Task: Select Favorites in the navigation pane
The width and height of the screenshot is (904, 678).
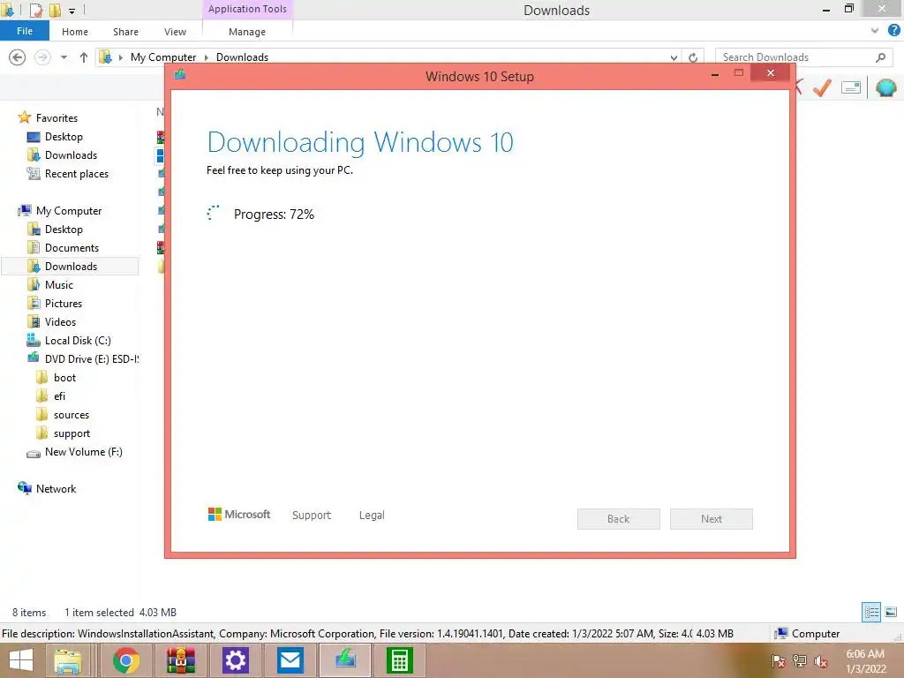Action: pyautogui.click(x=56, y=117)
